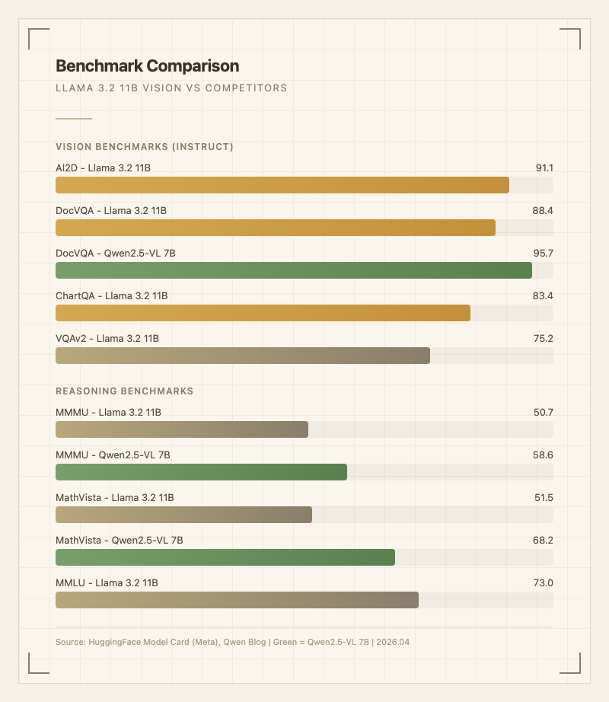Screen dimensions: 609x702
Task: Select the VQAv2 Llama 3.2 11B bar
Action: point(243,356)
